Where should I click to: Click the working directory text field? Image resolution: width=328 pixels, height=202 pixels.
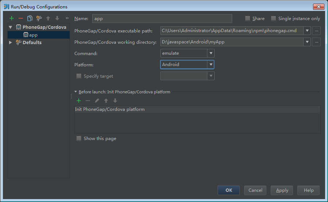232,42
